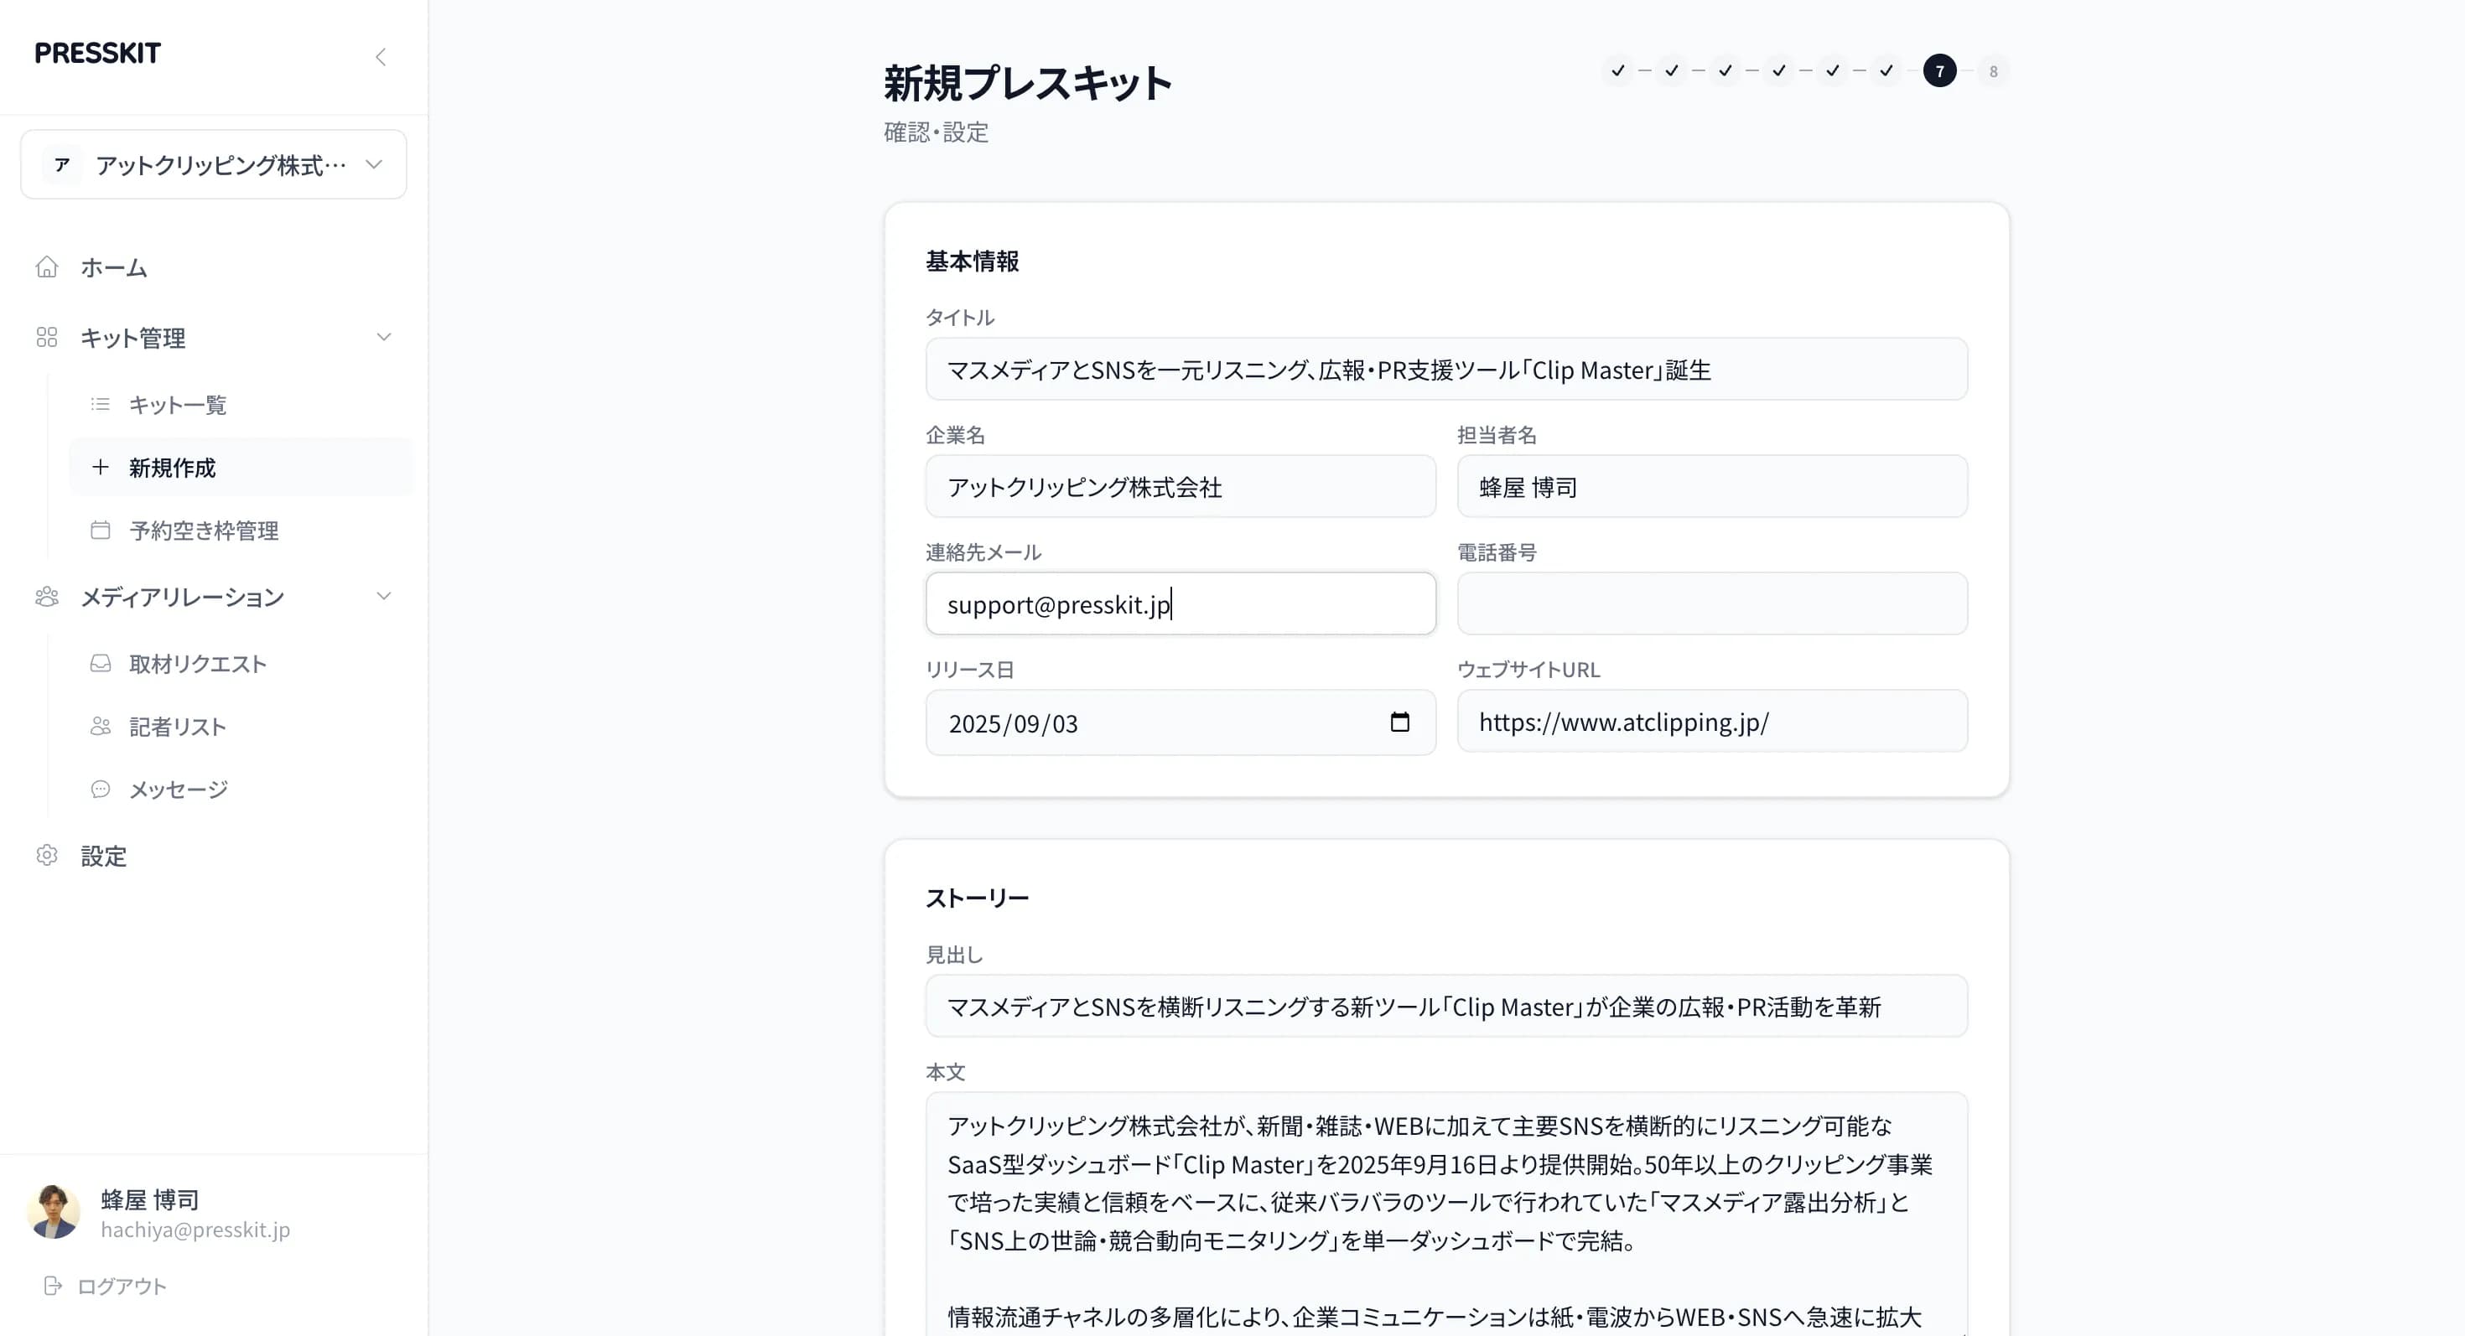Collapse the sidebar with the chevron icon
This screenshot has height=1336, width=2465.
click(x=381, y=57)
